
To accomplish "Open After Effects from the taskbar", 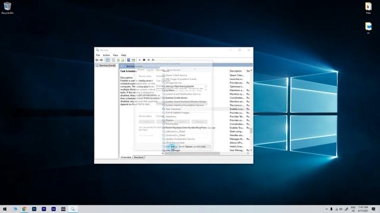I will [53, 209].
